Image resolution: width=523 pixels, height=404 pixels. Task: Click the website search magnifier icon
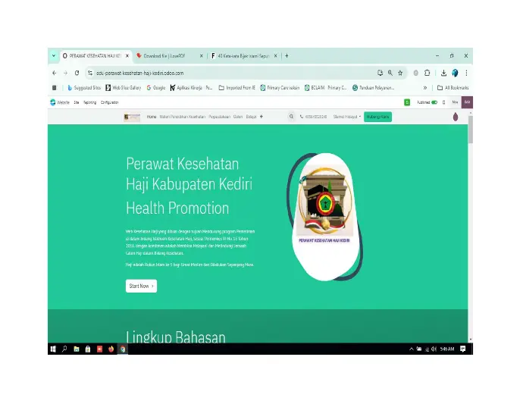coord(291,117)
